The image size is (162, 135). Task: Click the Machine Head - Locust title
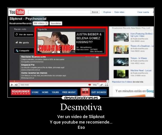[x=141, y=70]
